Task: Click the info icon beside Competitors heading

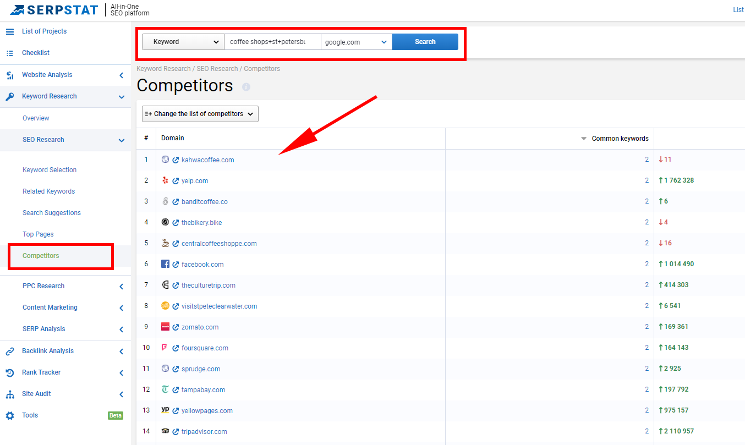Action: [x=246, y=87]
